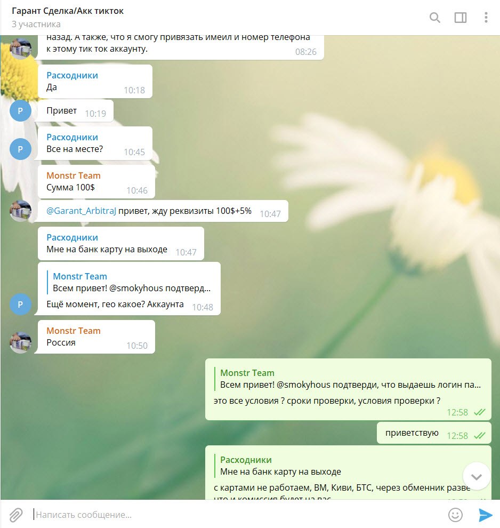Click inside the write message field
Viewport: 500px width, 528px height.
pyautogui.click(x=236, y=515)
